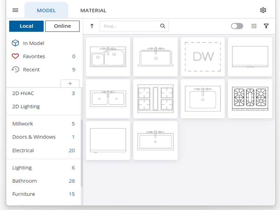Open the hamburger menu

point(15,10)
